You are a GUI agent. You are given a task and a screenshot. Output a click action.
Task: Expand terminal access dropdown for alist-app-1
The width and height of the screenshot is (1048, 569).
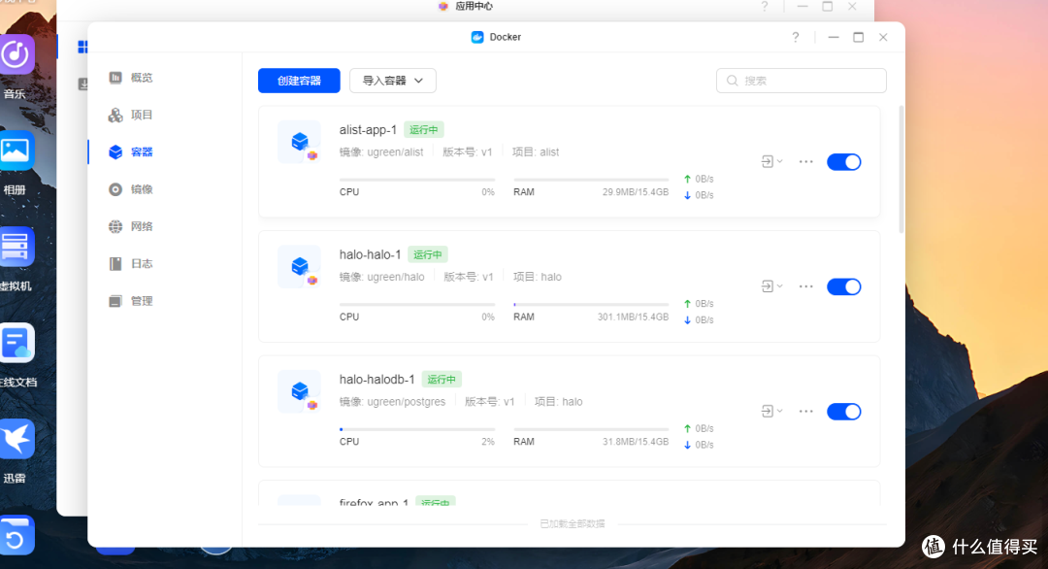point(771,162)
